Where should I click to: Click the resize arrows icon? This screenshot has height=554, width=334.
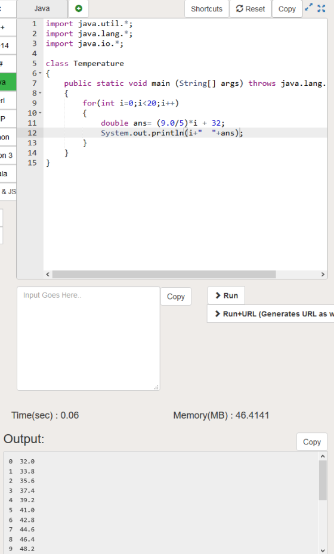pyautogui.click(x=309, y=7)
